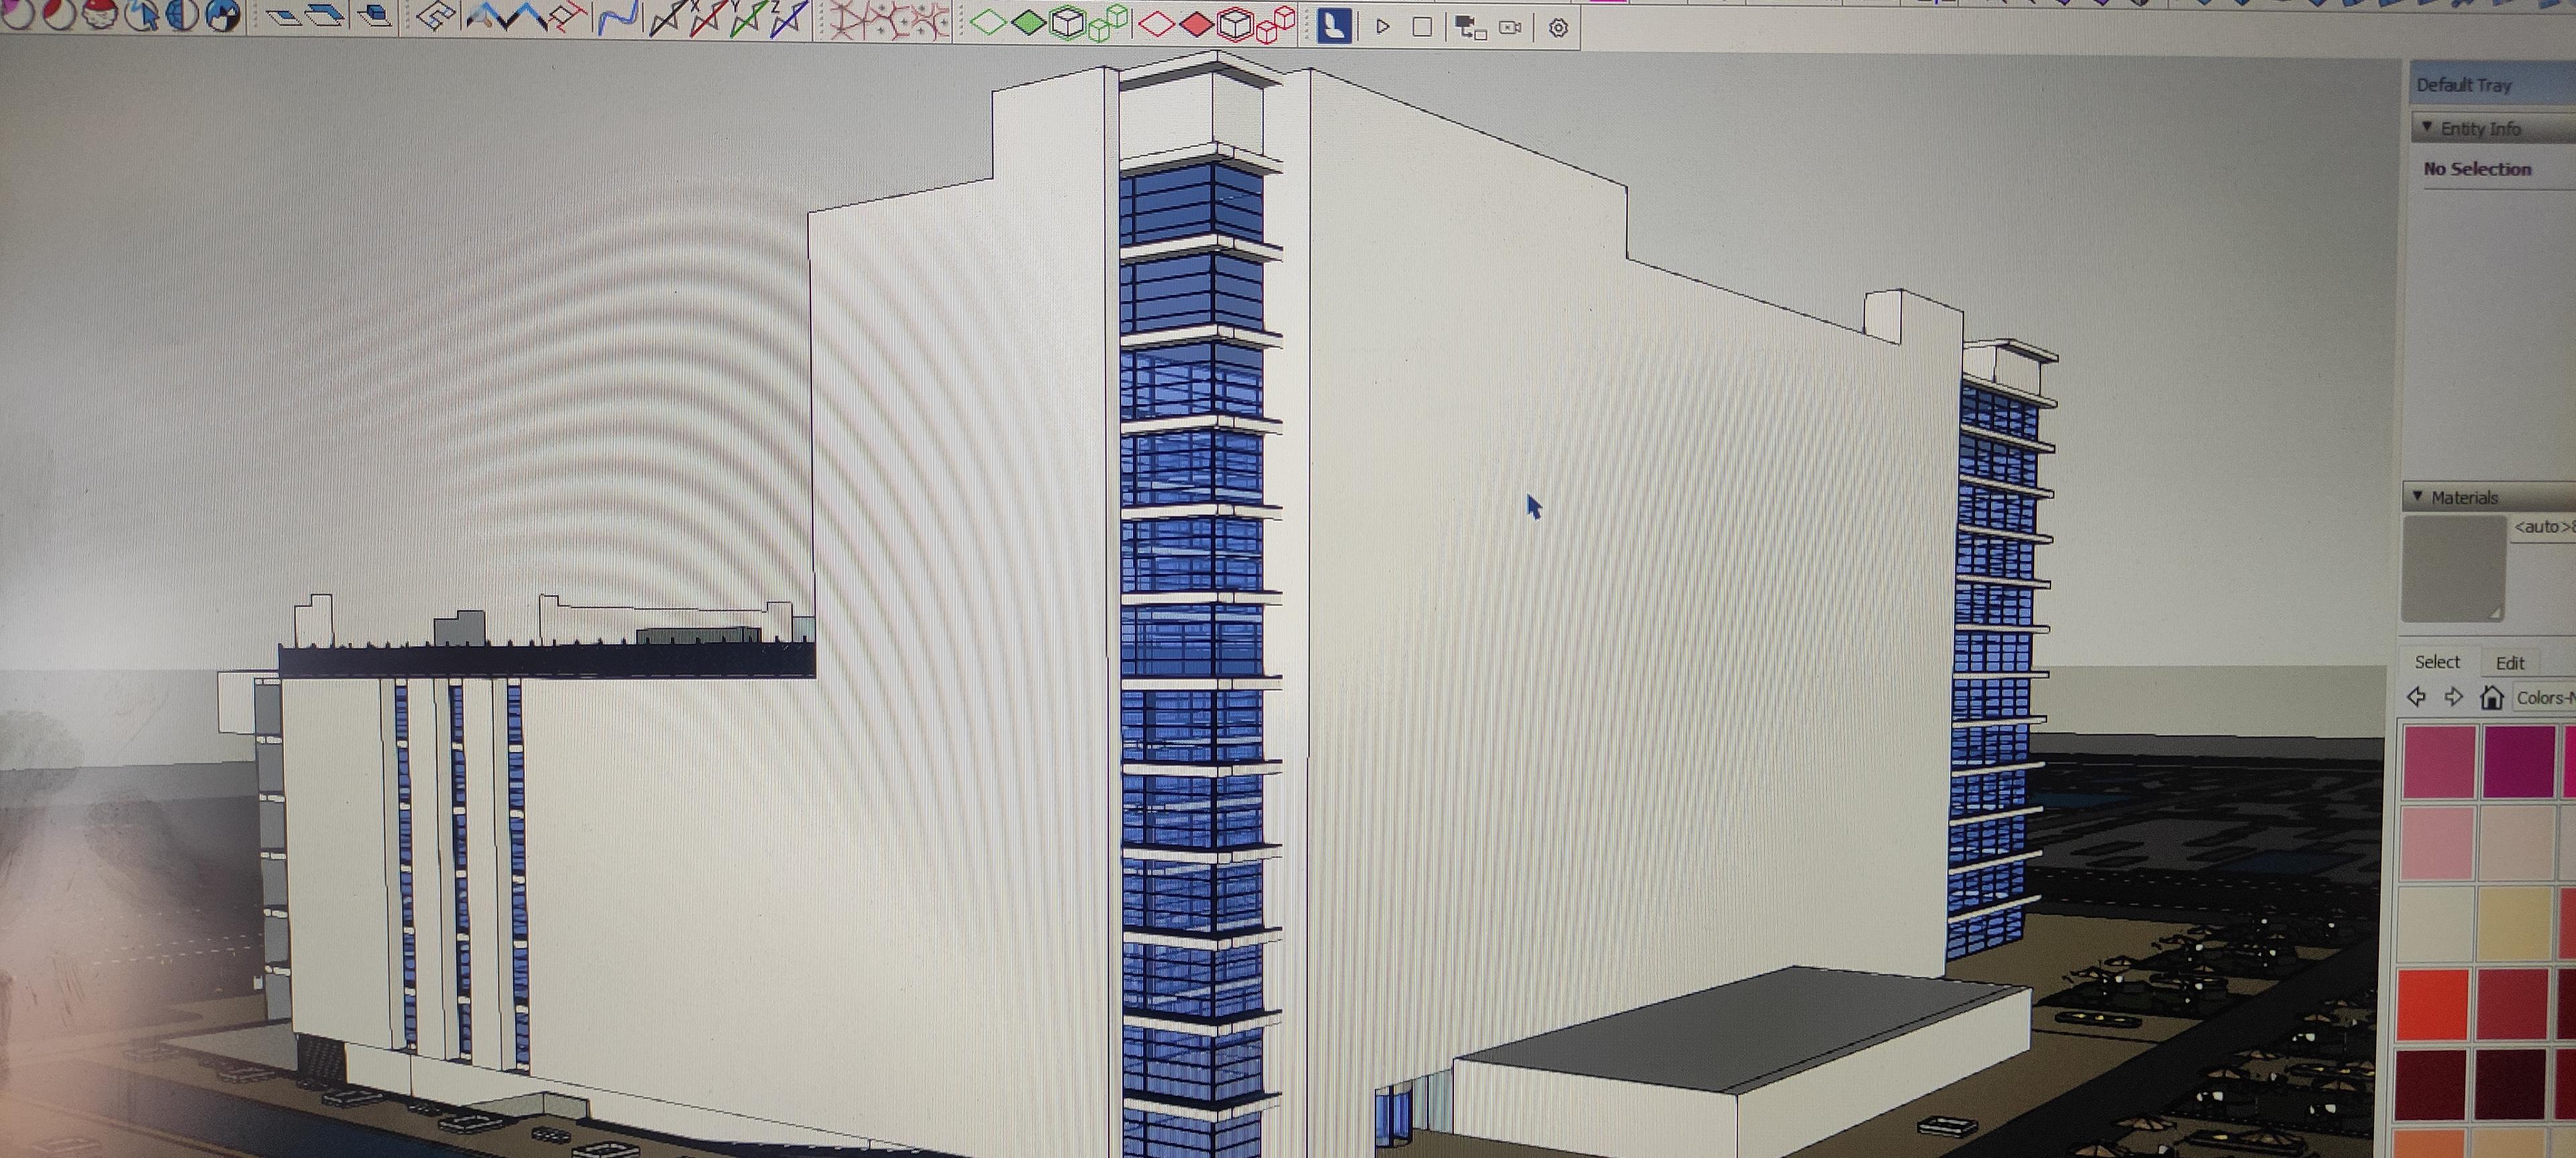Pick the bright orange-red color swatch

(x=2432, y=1002)
